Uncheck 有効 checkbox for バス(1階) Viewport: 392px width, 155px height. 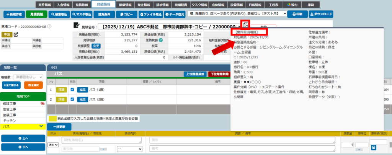pos(72,90)
